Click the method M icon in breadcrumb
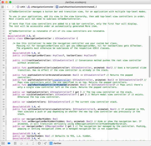151x146 pixels. (x=57, y=7)
